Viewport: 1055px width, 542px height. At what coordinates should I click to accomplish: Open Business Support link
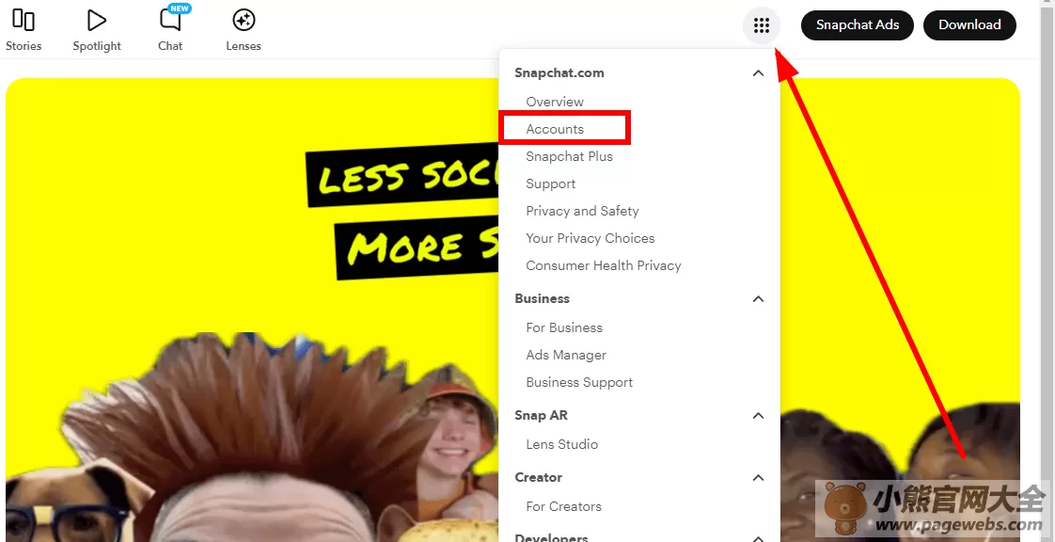click(579, 382)
